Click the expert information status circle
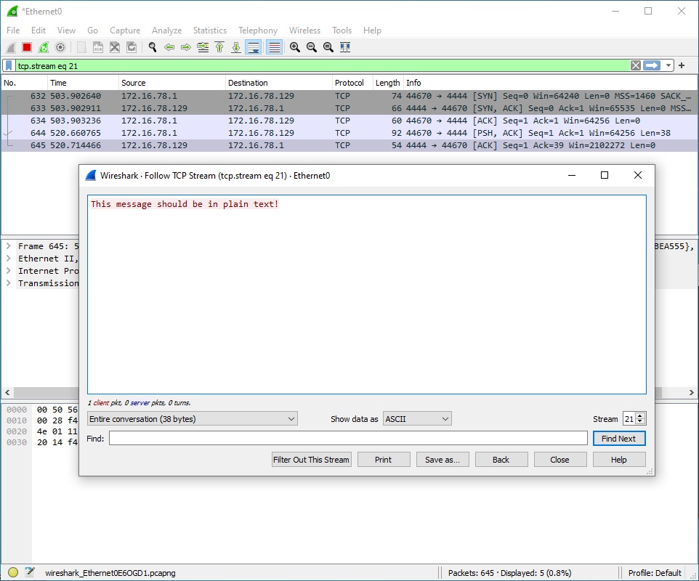The image size is (699, 581). (13, 572)
